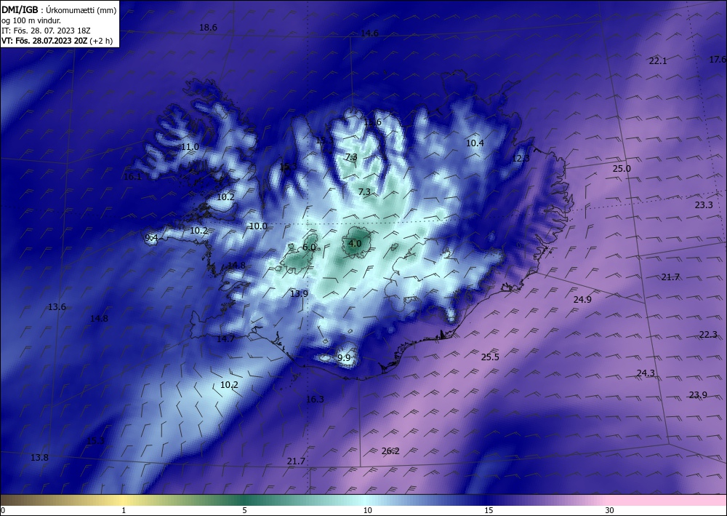Select the 'VT: Fös. 28.07.2023 20Z (+2 h)' line

click(x=57, y=40)
